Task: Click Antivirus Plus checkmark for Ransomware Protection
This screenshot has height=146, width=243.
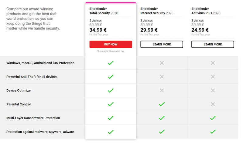Action: 213,118
